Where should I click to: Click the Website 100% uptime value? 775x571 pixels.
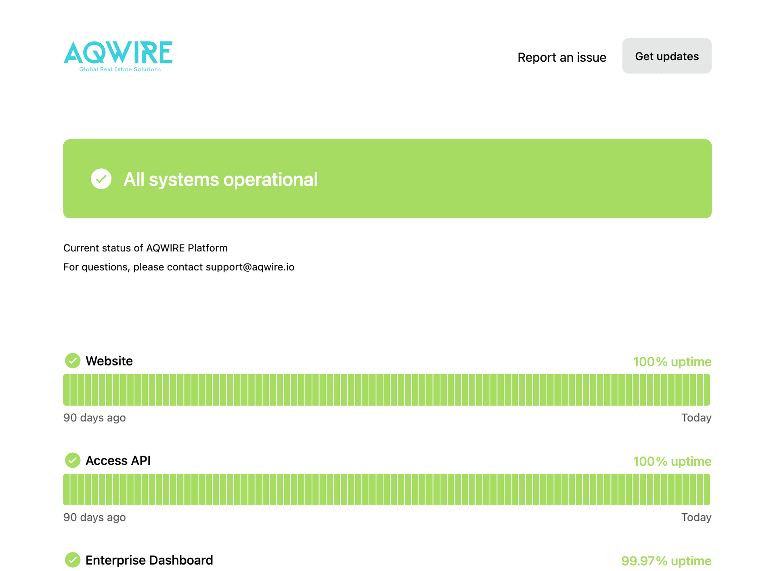tap(672, 362)
